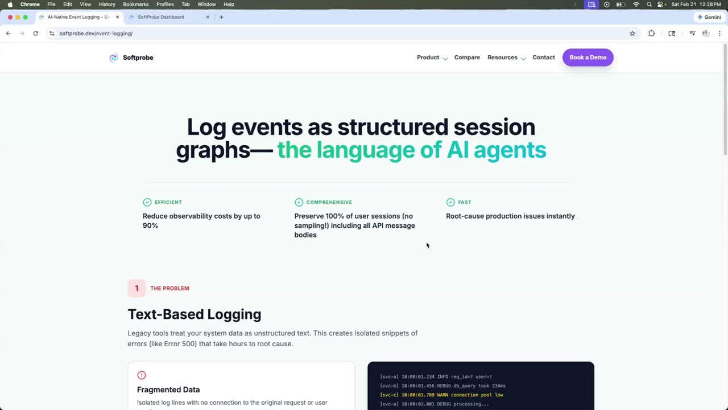Click the Softprobe brand name link
The image size is (728, 410).
(x=138, y=58)
